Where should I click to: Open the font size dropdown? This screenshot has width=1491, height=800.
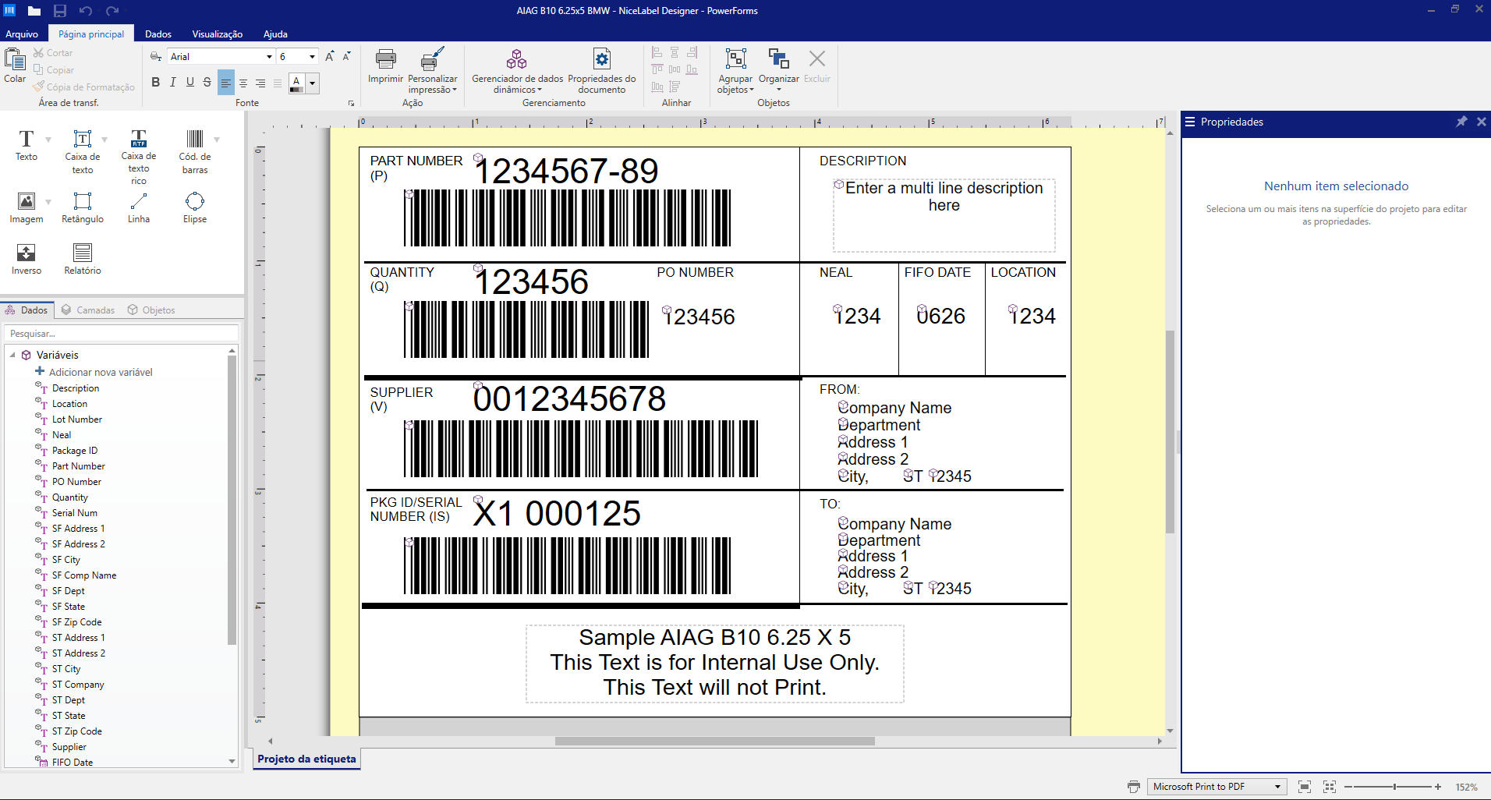point(312,57)
